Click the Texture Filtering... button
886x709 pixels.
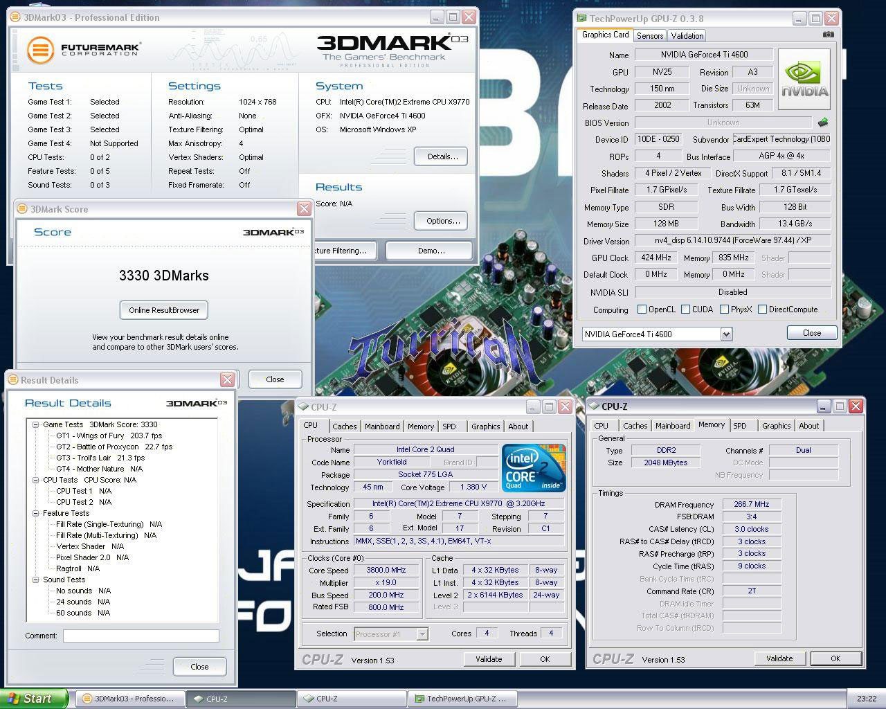[346, 251]
